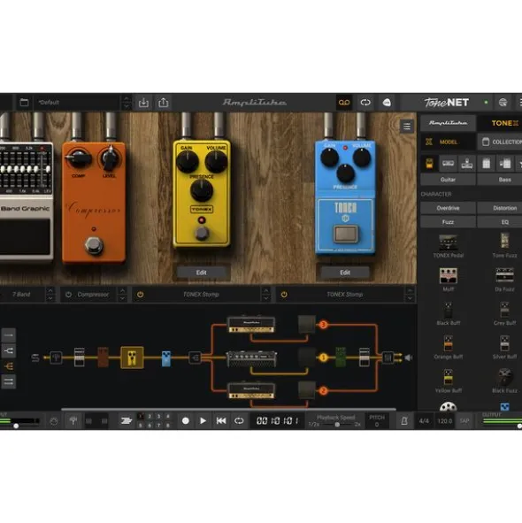This screenshot has width=522, height=523.
Task: Filter character by Fuzz
Action: pos(448,222)
